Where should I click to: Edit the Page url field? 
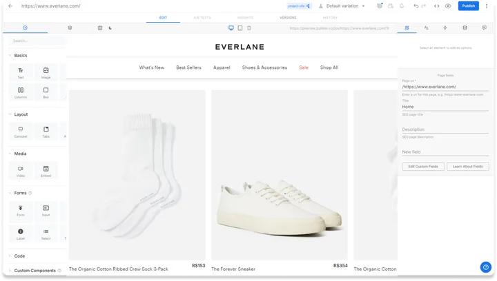tap(445, 87)
